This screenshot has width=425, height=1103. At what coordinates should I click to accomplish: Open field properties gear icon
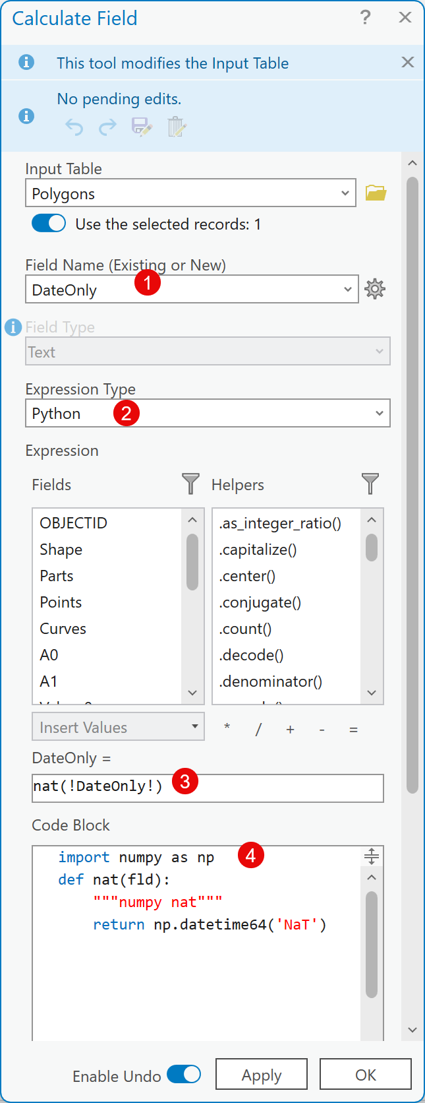point(375,289)
